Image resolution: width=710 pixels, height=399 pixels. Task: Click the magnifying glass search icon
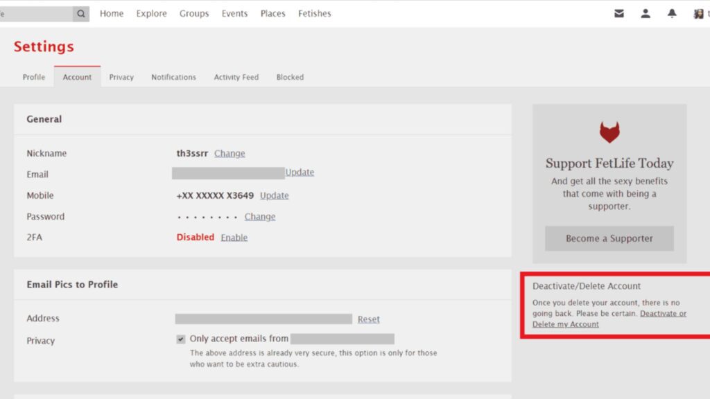point(80,13)
